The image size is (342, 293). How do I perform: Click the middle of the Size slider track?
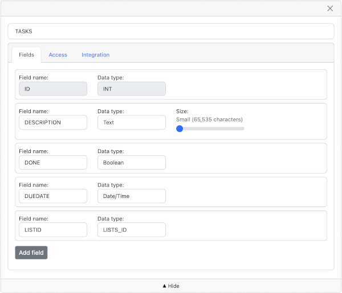pos(210,129)
